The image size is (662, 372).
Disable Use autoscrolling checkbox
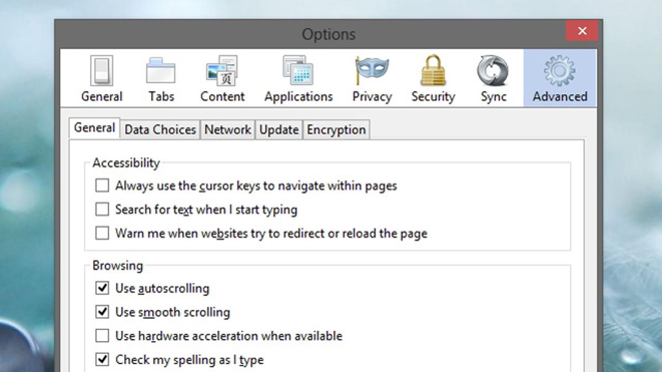[102, 288]
